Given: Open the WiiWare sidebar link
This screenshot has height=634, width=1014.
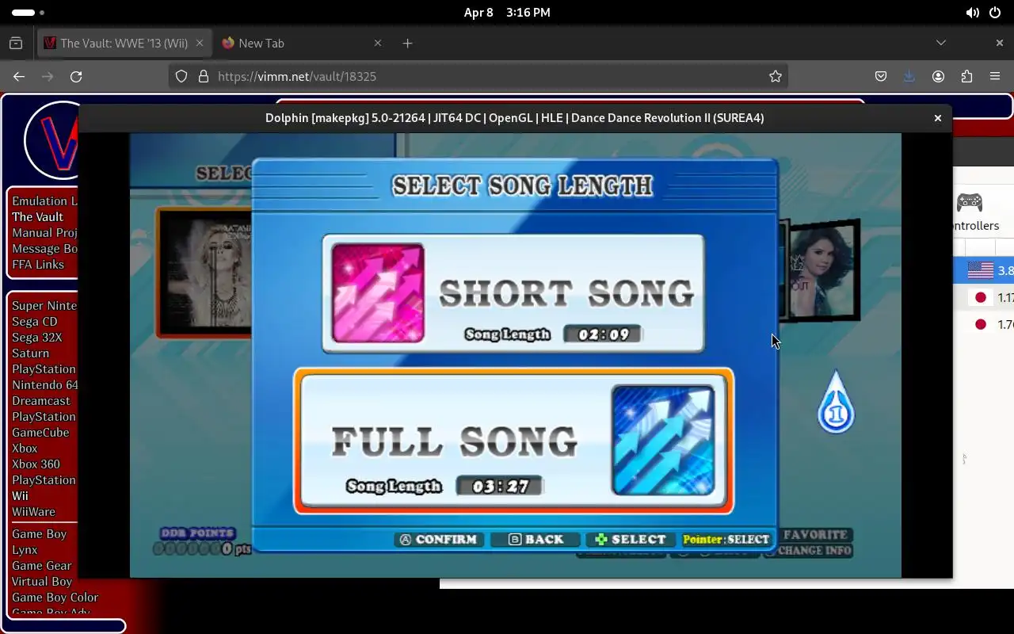Looking at the screenshot, I should pos(33,511).
